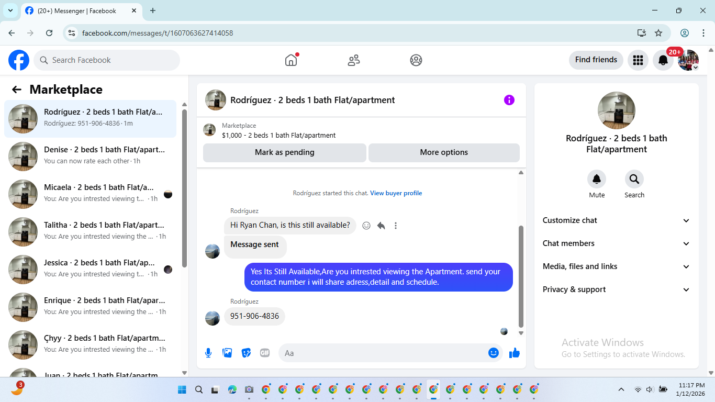The width and height of the screenshot is (715, 402).
Task: Open Micaela conversation in chat list
Action: (x=91, y=194)
